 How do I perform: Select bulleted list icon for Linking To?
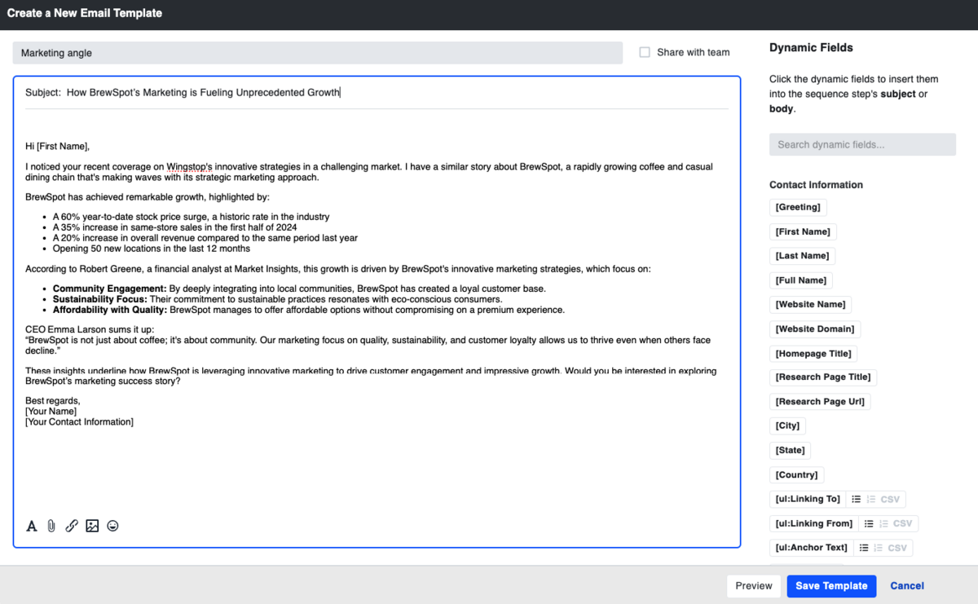pos(856,499)
